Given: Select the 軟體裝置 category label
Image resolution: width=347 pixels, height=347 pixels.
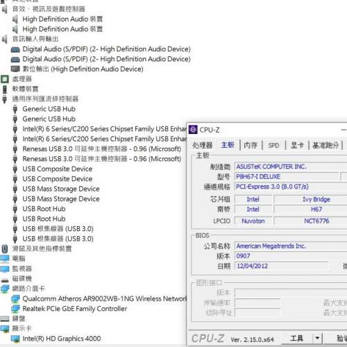Looking at the screenshot, I should coord(25,89).
